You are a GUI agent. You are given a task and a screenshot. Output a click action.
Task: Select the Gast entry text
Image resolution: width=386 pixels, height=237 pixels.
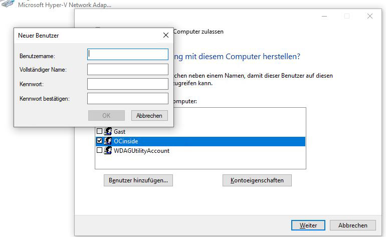(120, 132)
